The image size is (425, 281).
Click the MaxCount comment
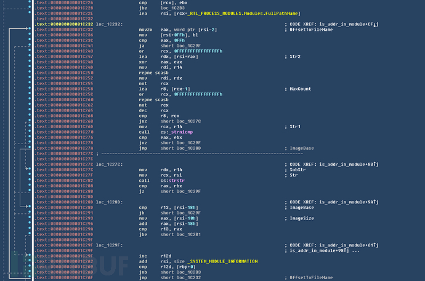(x=299, y=88)
